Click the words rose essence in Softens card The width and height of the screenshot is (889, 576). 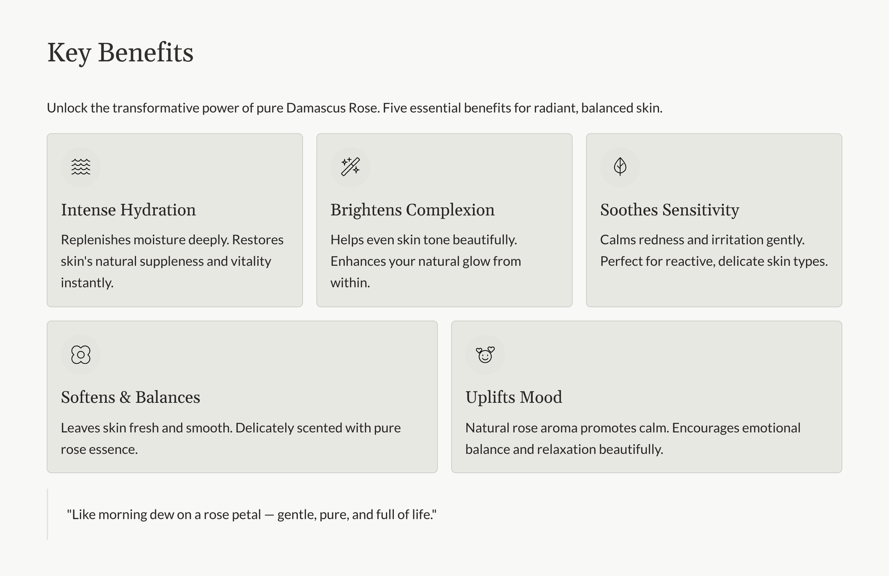(x=98, y=449)
